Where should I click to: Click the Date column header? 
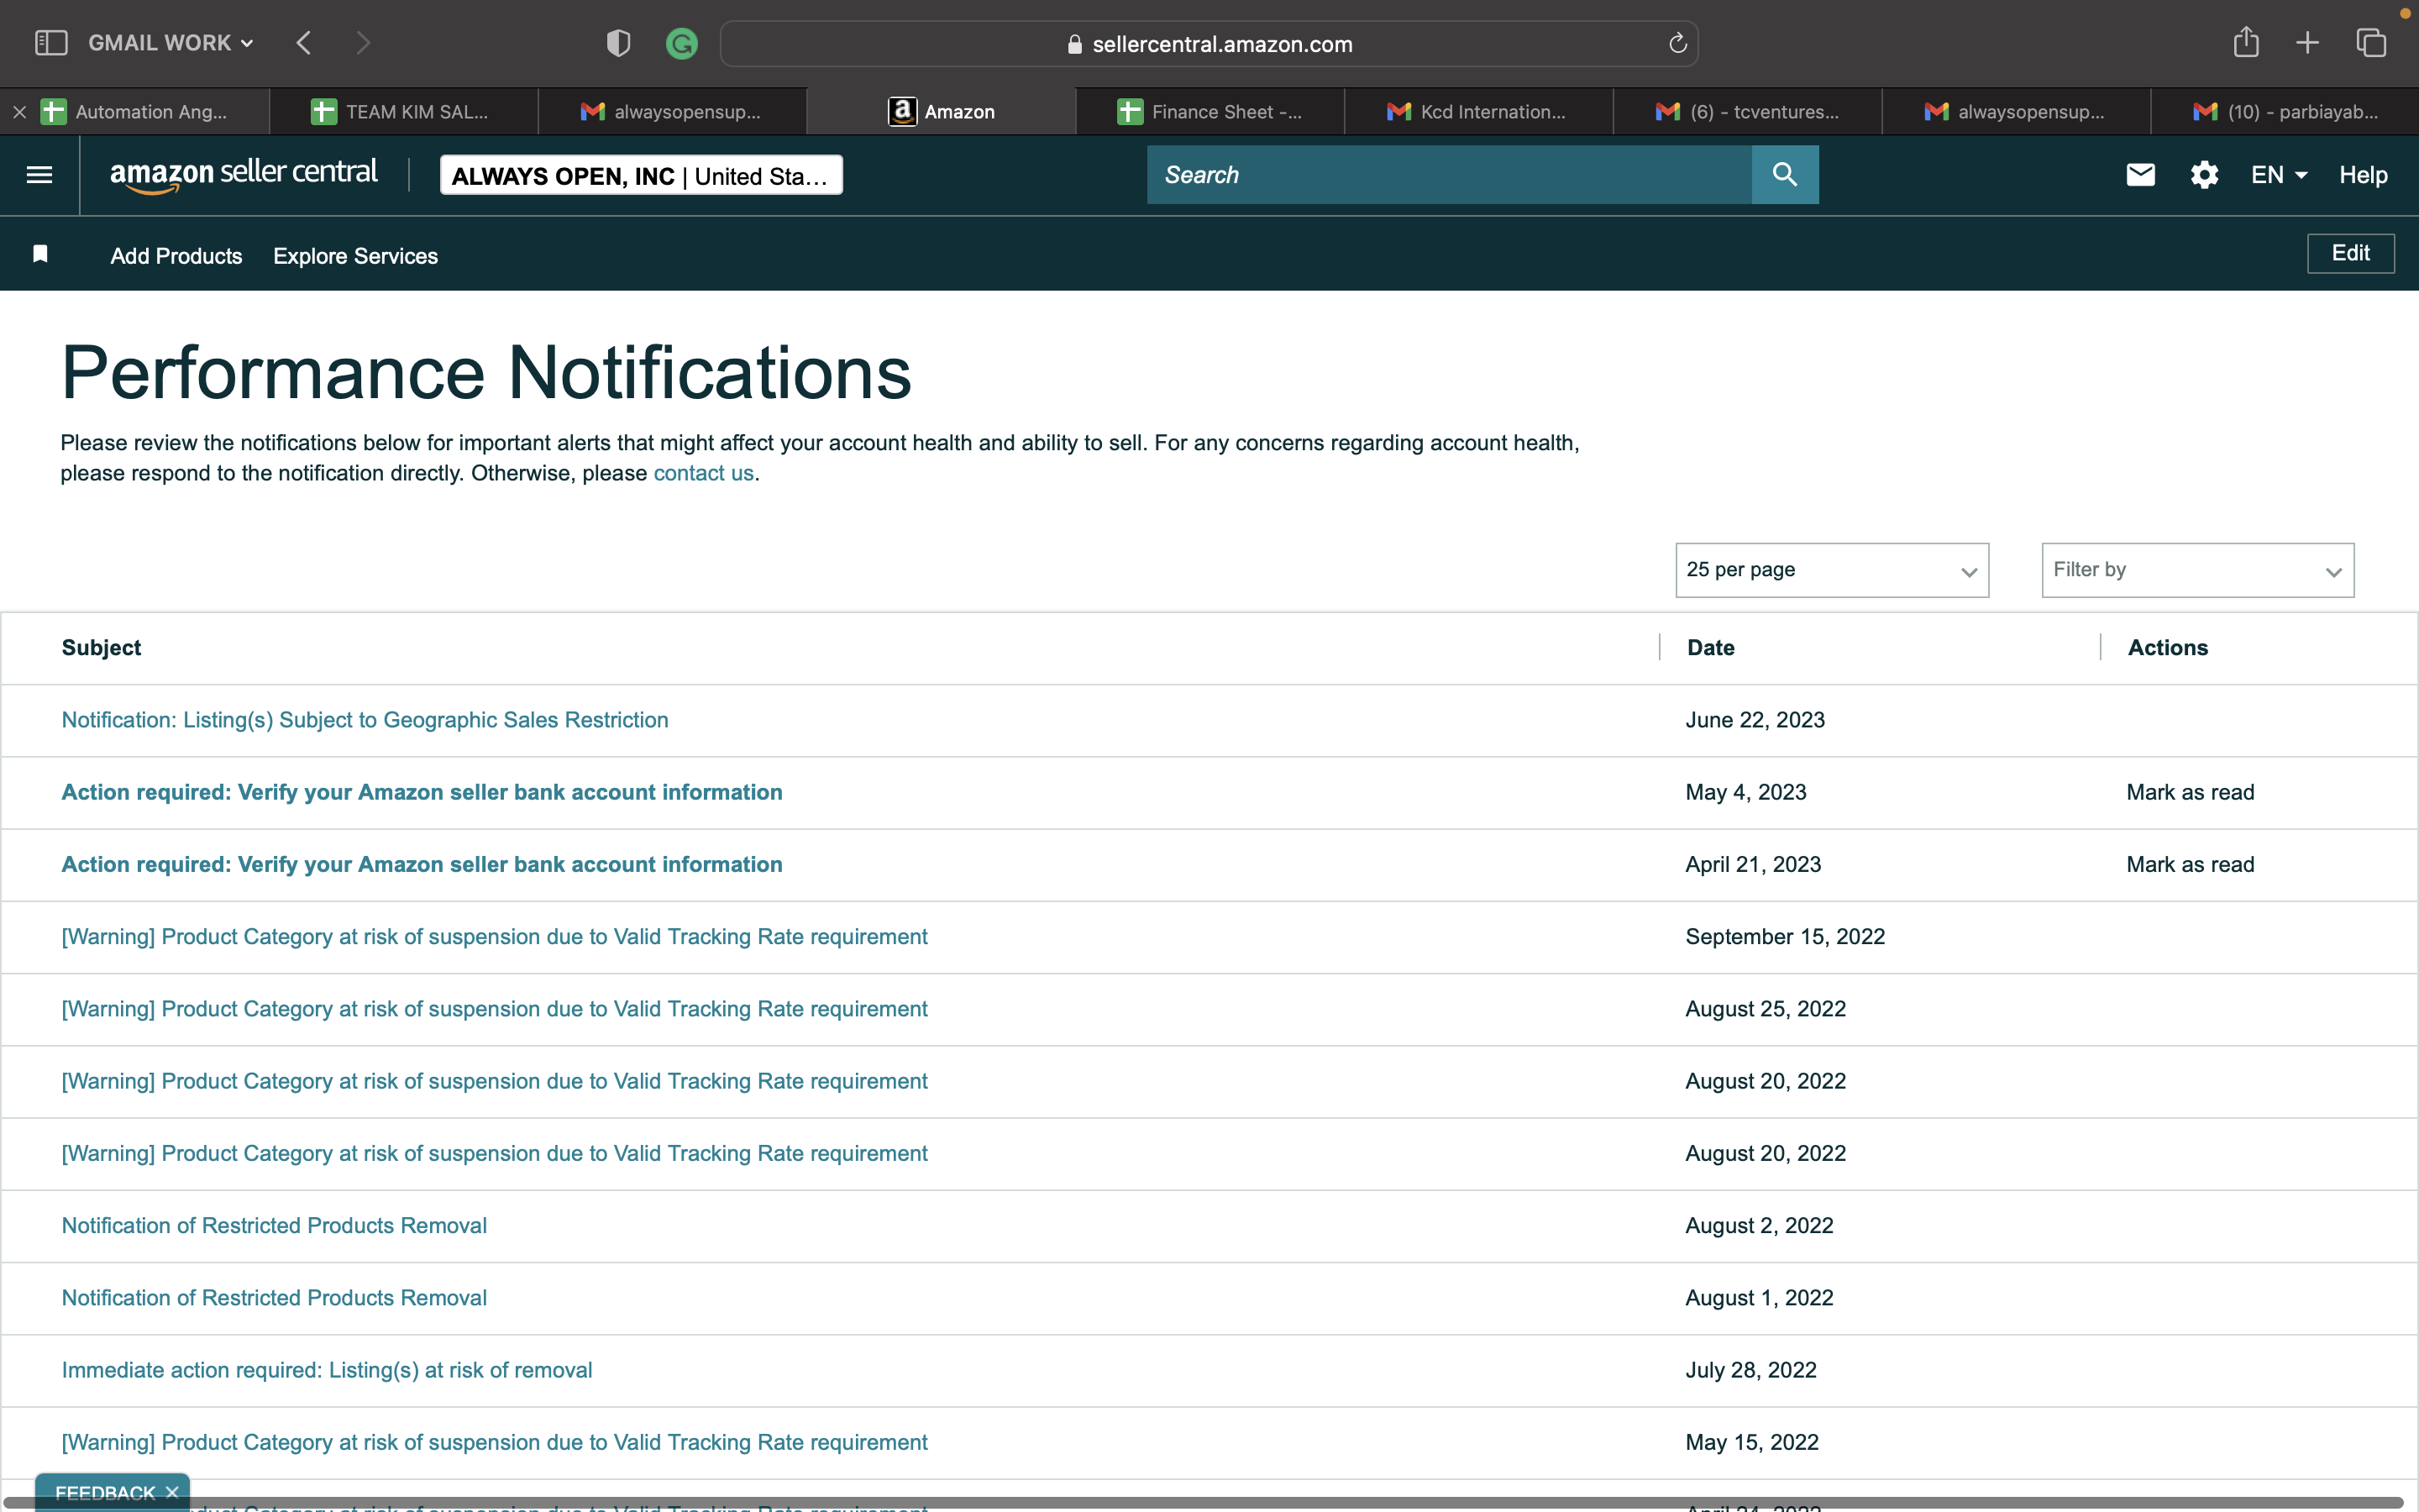1710,647
